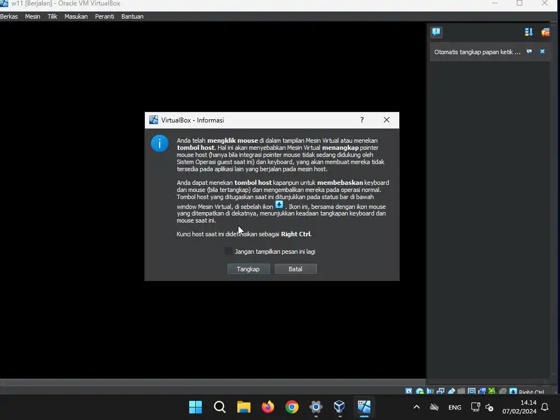Image resolution: width=560 pixels, height=420 pixels.
Task: Open the Peranti menu
Action: coord(104,16)
